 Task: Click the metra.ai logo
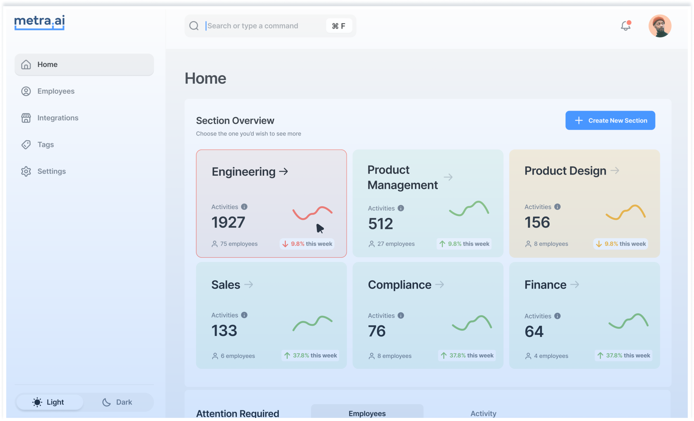click(39, 22)
